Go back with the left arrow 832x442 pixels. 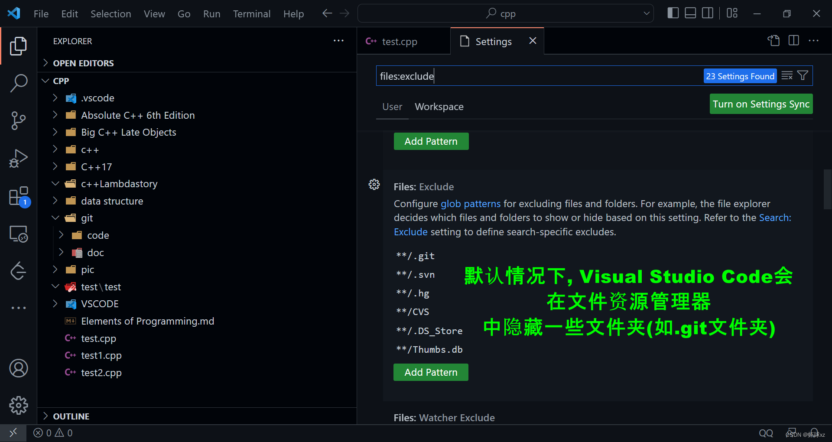(x=327, y=13)
